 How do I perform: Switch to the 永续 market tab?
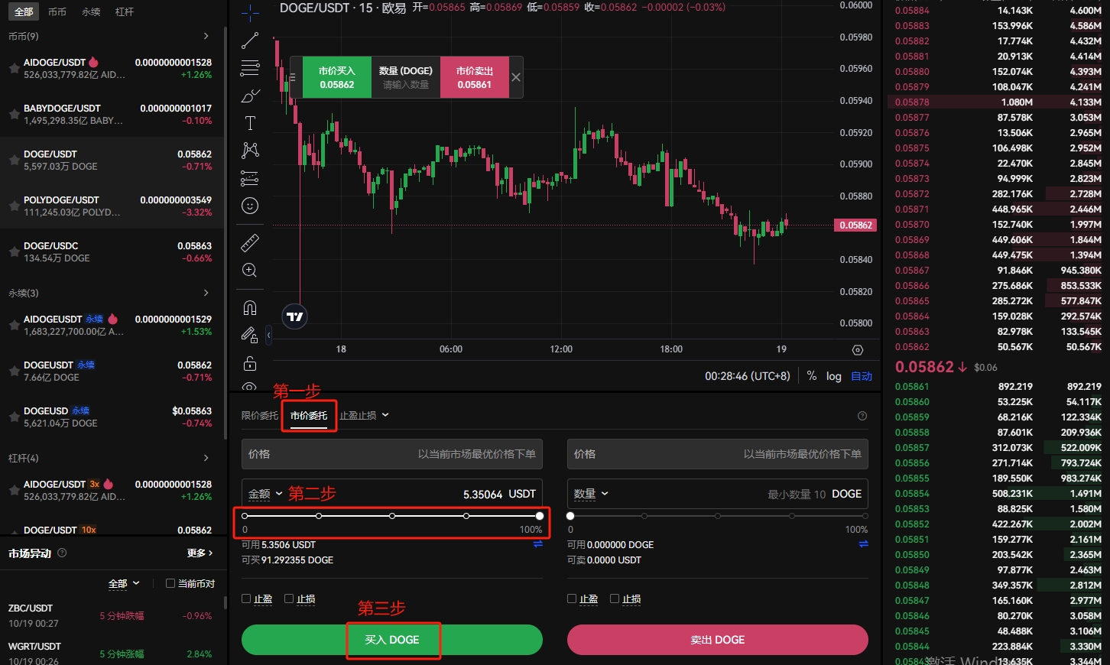pos(91,11)
